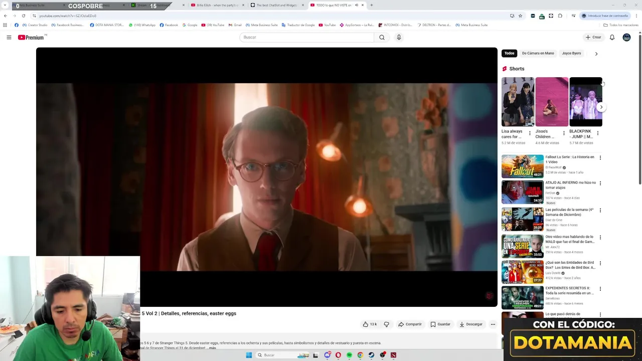Select the Todos filter chip

pyautogui.click(x=509, y=53)
